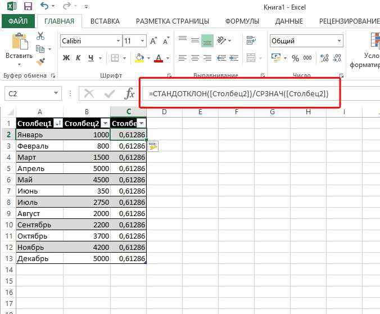
Task: Click the Cut scissors icon
Action: pos(40,36)
